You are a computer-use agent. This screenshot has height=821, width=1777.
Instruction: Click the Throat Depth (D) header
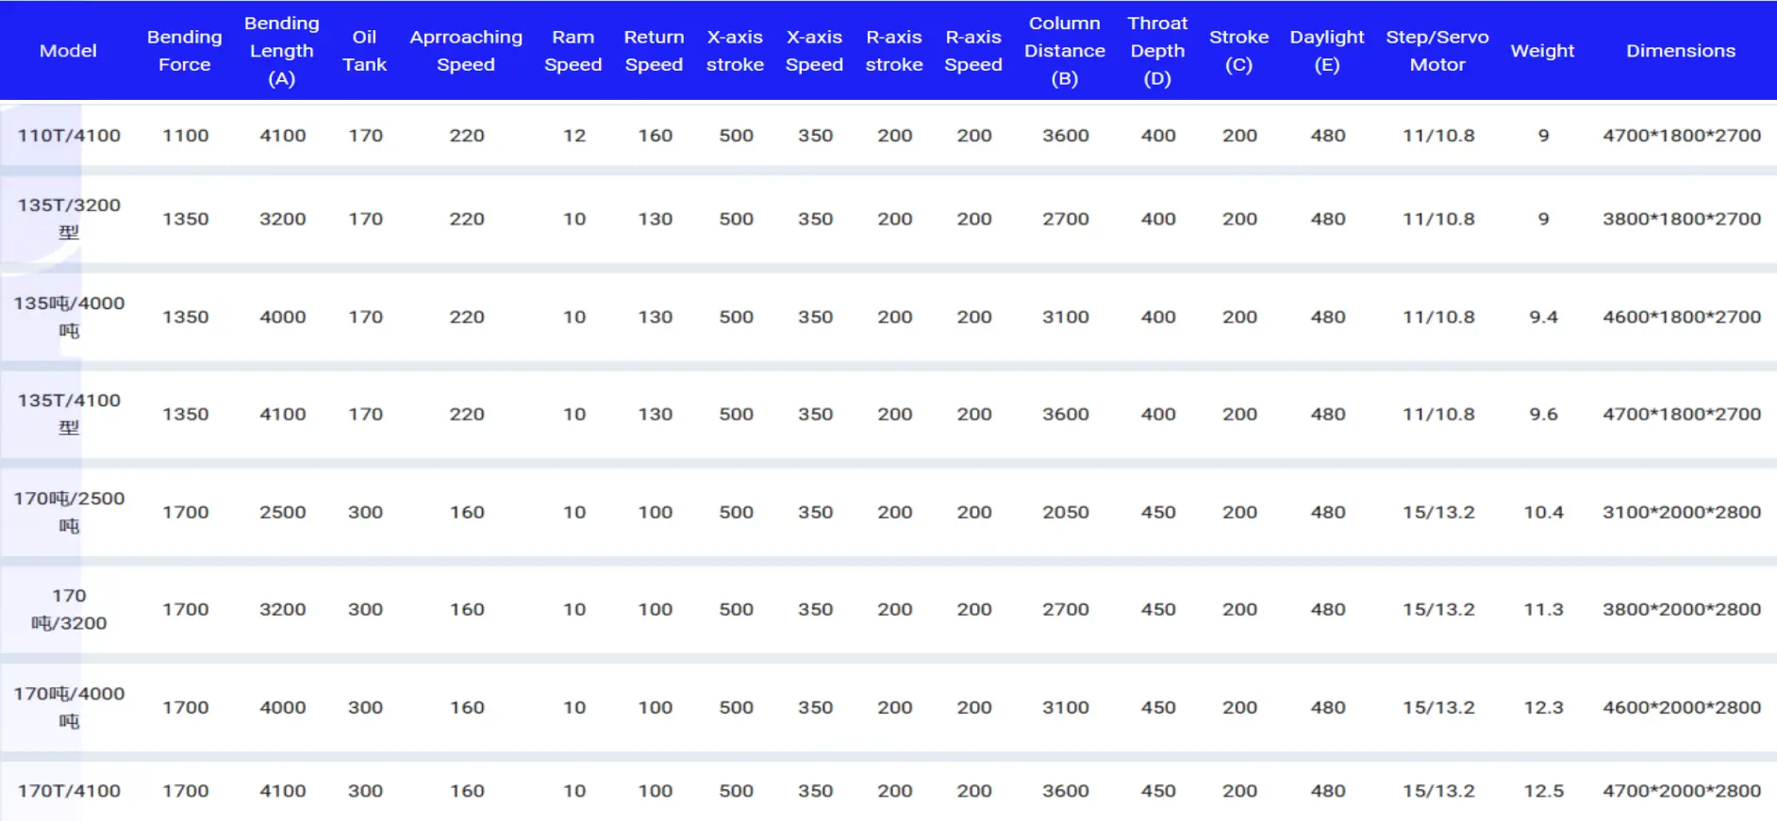coord(1157,51)
